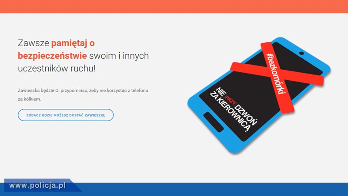Click the phone's black home button slot
This screenshot has width=348, height=196.
213,122
